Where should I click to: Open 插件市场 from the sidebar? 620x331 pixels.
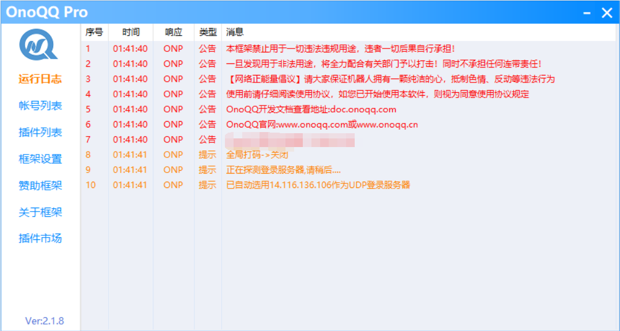click(x=40, y=239)
